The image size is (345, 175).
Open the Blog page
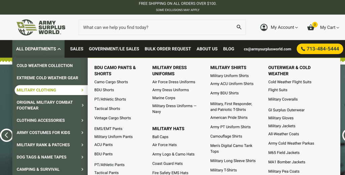click(229, 49)
